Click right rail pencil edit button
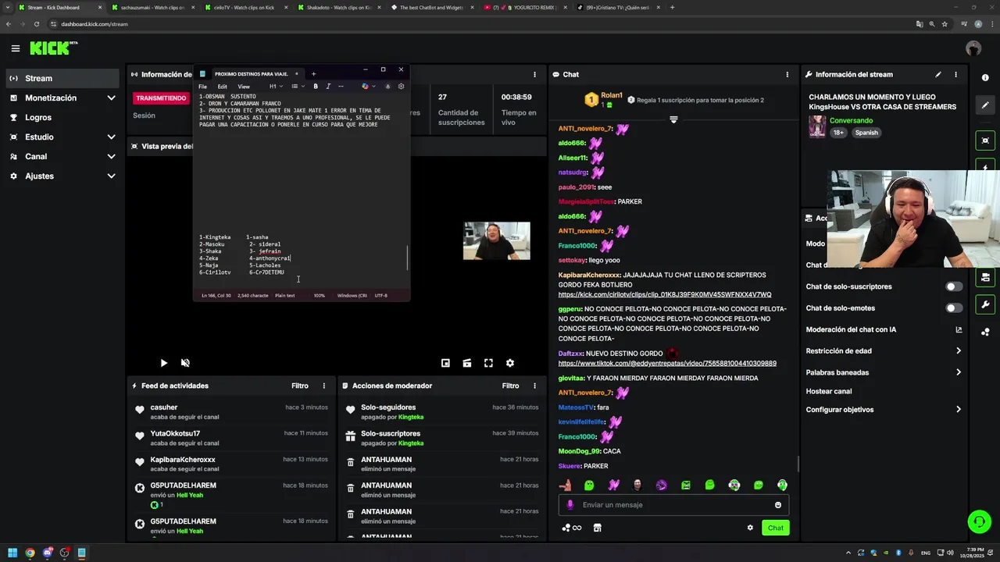 pos(985,105)
